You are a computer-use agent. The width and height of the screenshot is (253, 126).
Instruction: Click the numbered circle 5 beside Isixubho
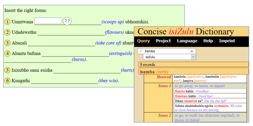[x=7, y=70]
